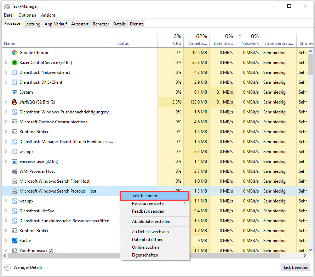Image resolution: width=315 pixels, height=277 pixels.
Task: Expand the Tencent QQ (32 Bit) process group
Action: coord(6,102)
